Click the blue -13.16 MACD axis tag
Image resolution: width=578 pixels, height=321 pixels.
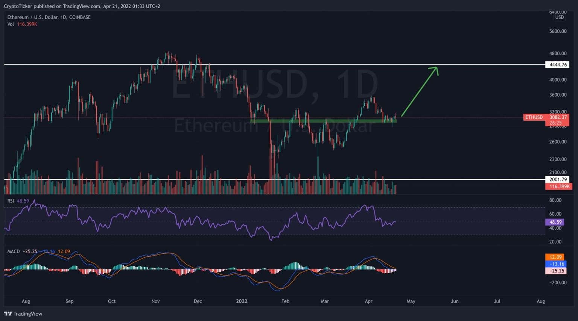click(556, 264)
